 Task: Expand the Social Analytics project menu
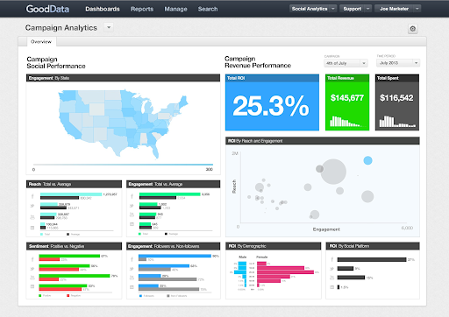[x=313, y=9]
